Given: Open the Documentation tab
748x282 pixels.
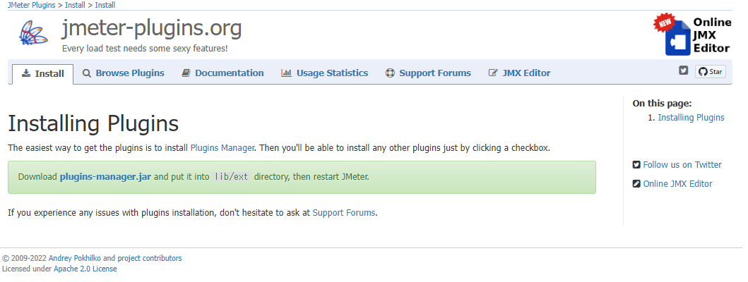Looking at the screenshot, I should pos(222,73).
